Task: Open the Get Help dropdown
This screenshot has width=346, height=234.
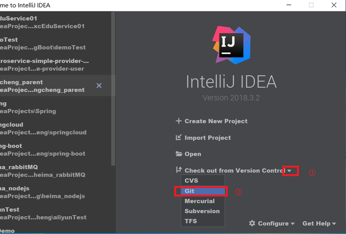Action: pyautogui.click(x=319, y=223)
